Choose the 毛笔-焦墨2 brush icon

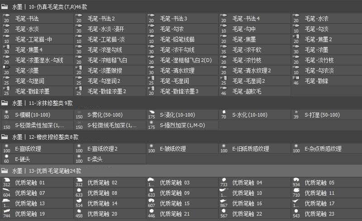[x=296, y=39]
